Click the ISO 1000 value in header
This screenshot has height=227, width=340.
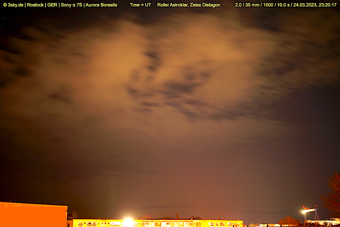point(268,5)
